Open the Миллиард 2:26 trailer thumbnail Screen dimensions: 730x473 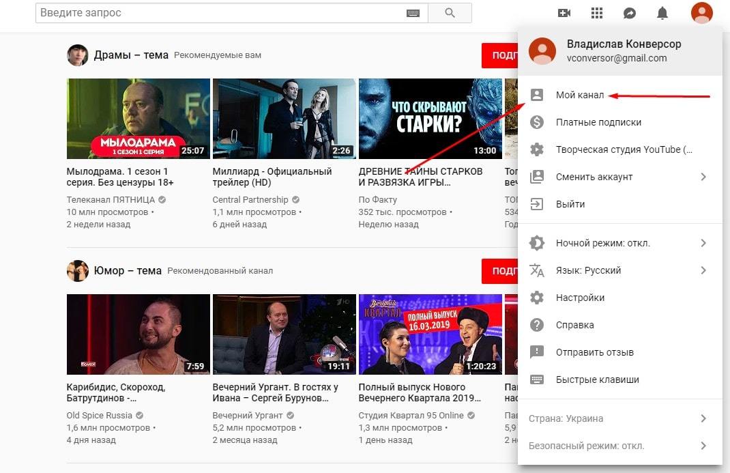point(284,119)
